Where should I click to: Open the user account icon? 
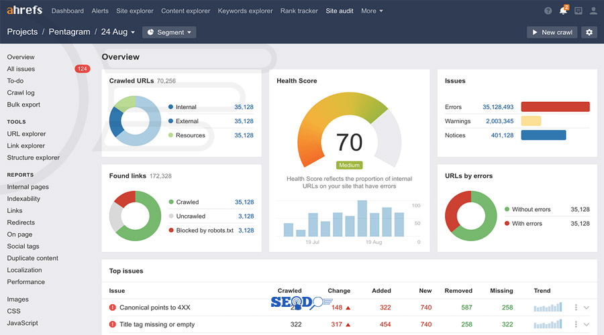click(593, 11)
